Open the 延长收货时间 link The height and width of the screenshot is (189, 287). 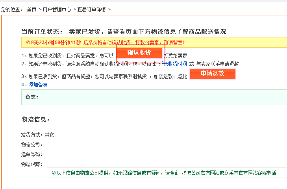(x=172, y=64)
